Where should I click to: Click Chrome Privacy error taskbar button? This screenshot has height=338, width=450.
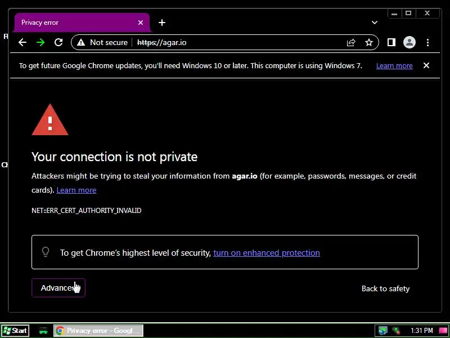(98, 331)
